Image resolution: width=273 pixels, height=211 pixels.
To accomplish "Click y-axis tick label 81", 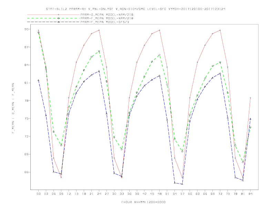I will click(x=26, y=83).
